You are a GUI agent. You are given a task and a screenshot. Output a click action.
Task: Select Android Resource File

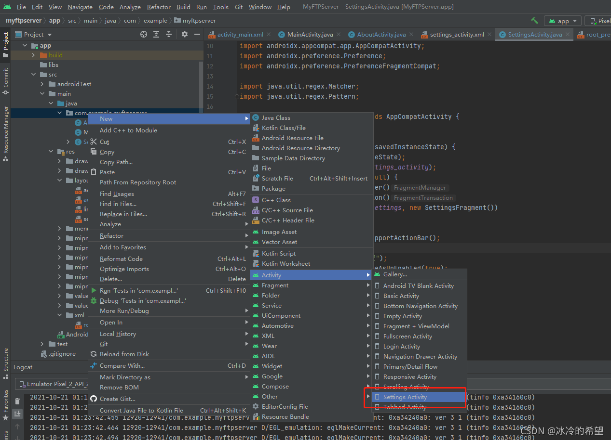point(312,138)
